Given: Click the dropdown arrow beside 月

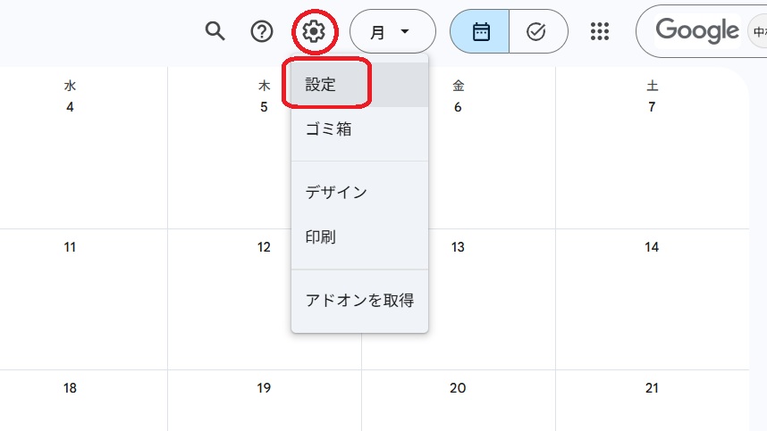Looking at the screenshot, I should (405, 32).
